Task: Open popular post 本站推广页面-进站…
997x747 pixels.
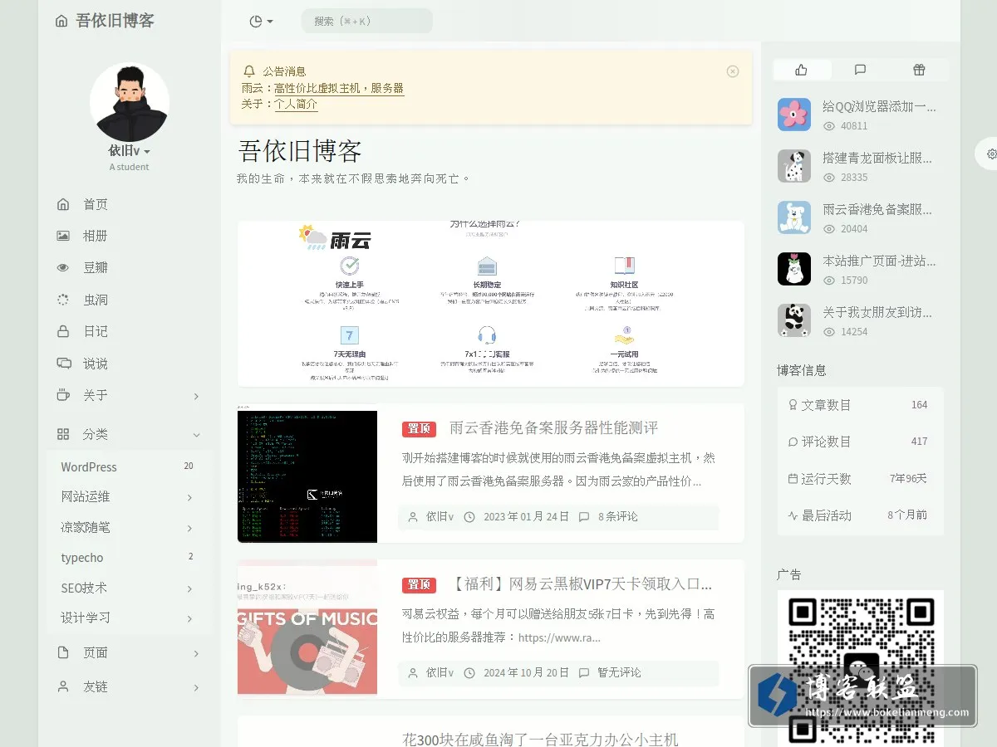Action: [879, 261]
